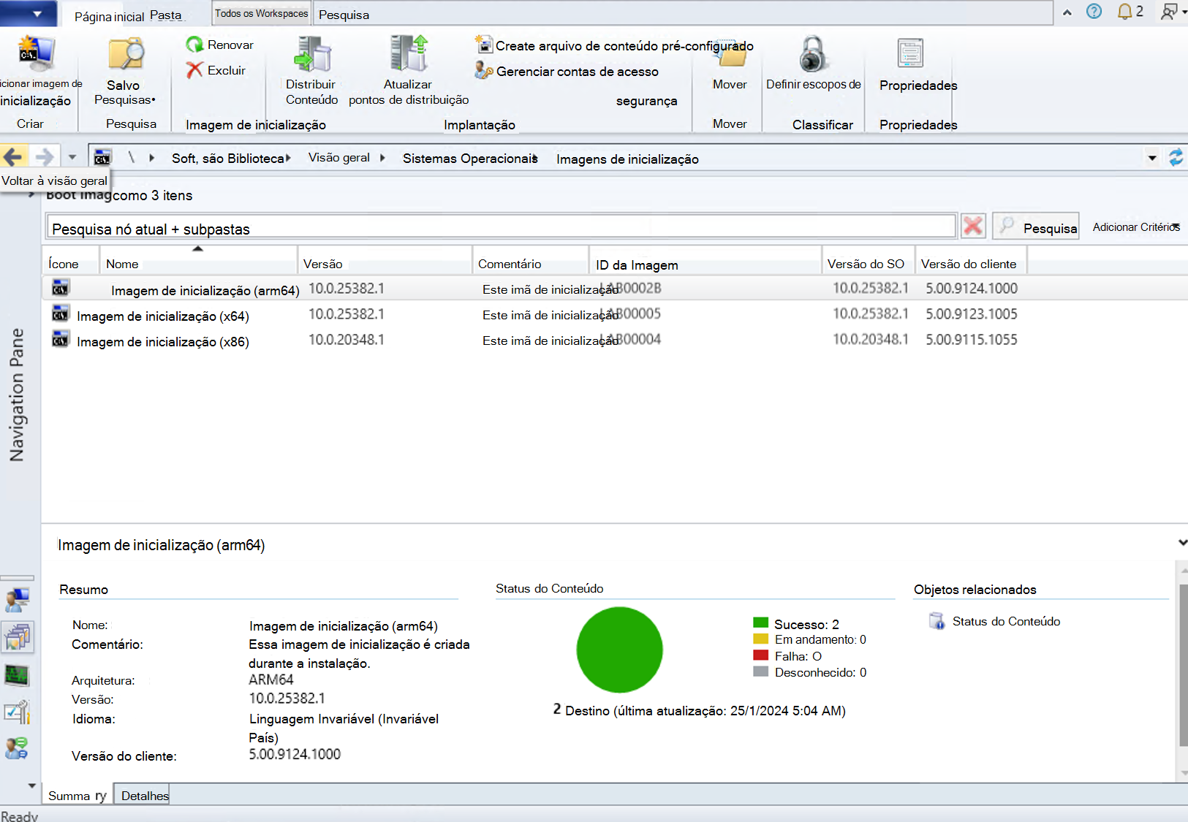Viewport: 1188px width, 822px height.
Task: Click the console root icon in breadcrumb
Action: pos(102,157)
